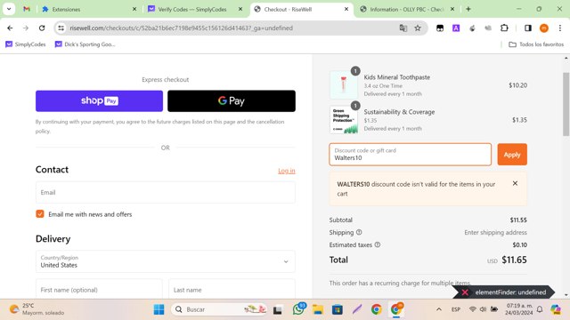This screenshot has width=570, height=320.
Task: Click the Discount code or gift card field
Action: coord(410,155)
